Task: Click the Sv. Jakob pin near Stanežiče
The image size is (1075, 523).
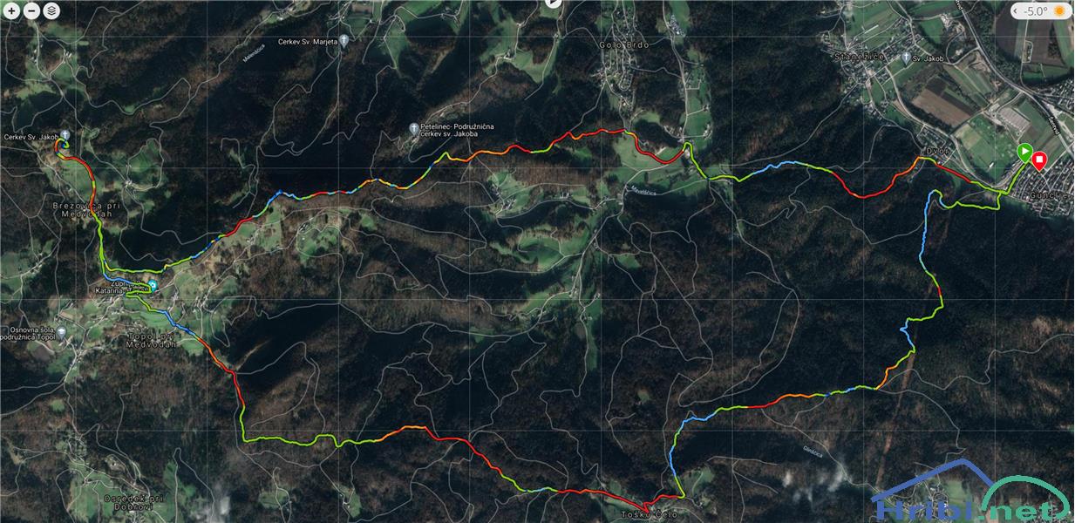Action: click(906, 58)
